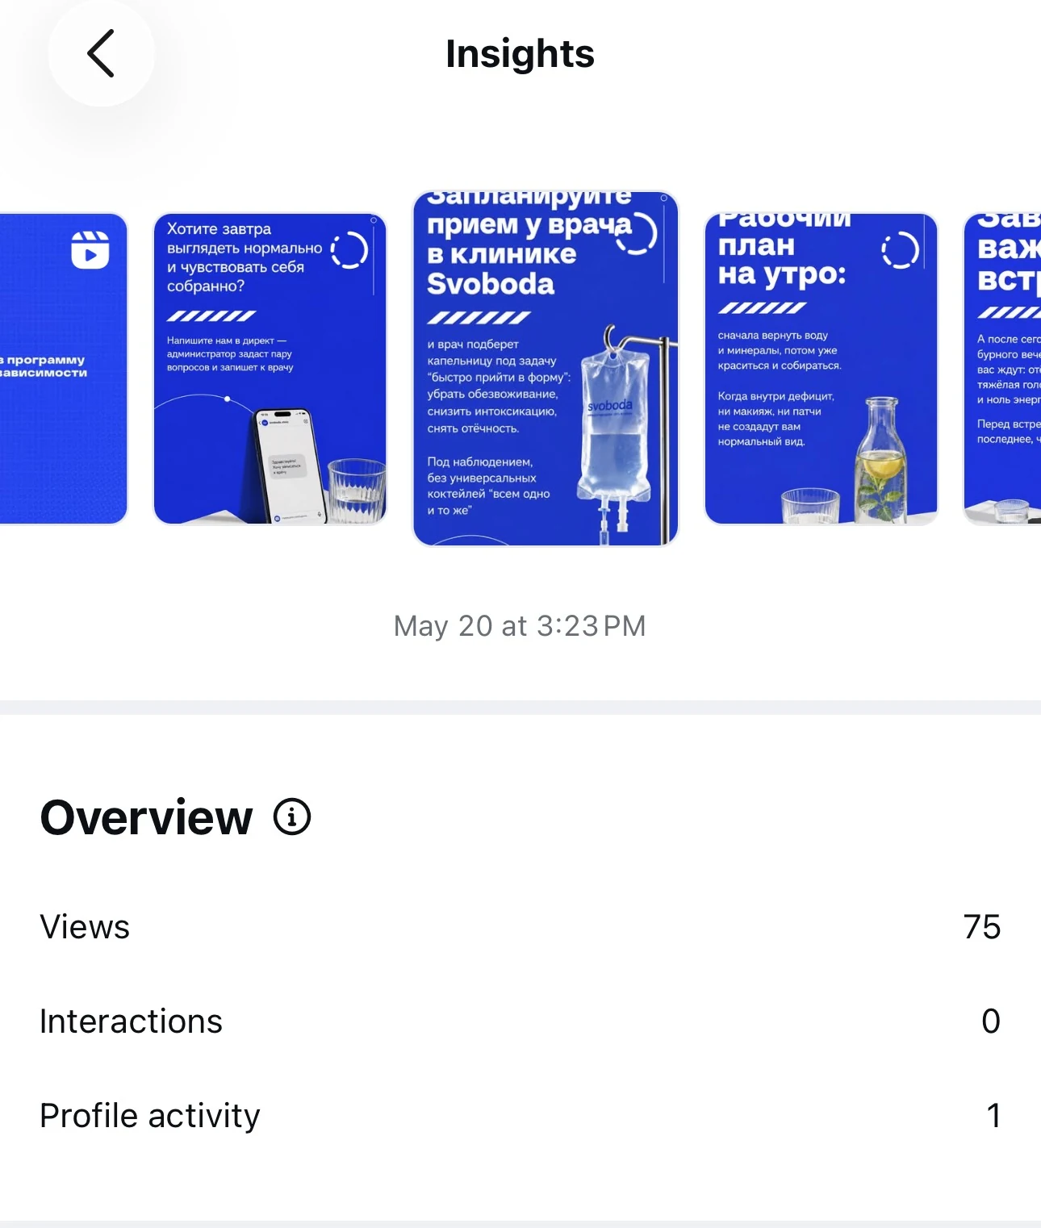The width and height of the screenshot is (1041, 1228).
Task: Open the Overview info icon
Action: [x=292, y=817]
